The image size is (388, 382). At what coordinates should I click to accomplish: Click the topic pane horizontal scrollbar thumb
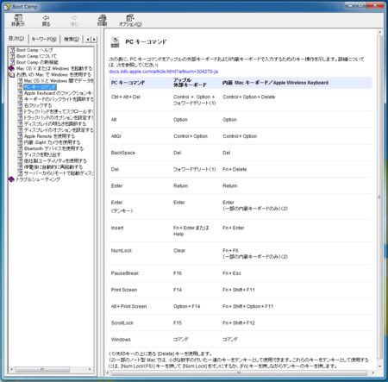point(239,373)
